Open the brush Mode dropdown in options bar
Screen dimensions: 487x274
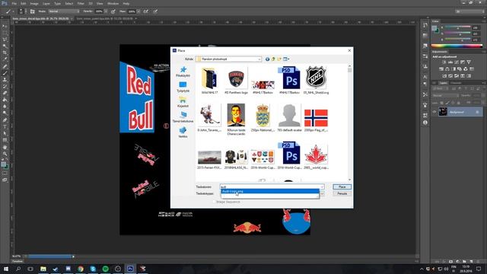[x=64, y=11]
